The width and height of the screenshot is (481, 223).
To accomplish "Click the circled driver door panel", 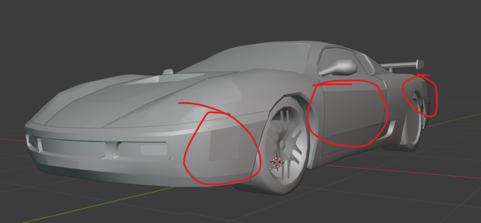I will [346, 113].
